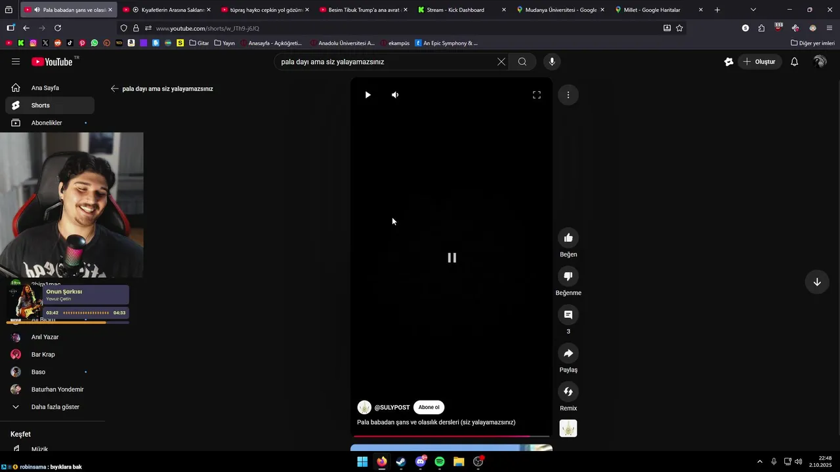The image size is (840, 472).
Task: Open the Instagram bookmark icon
Action: tap(33, 43)
